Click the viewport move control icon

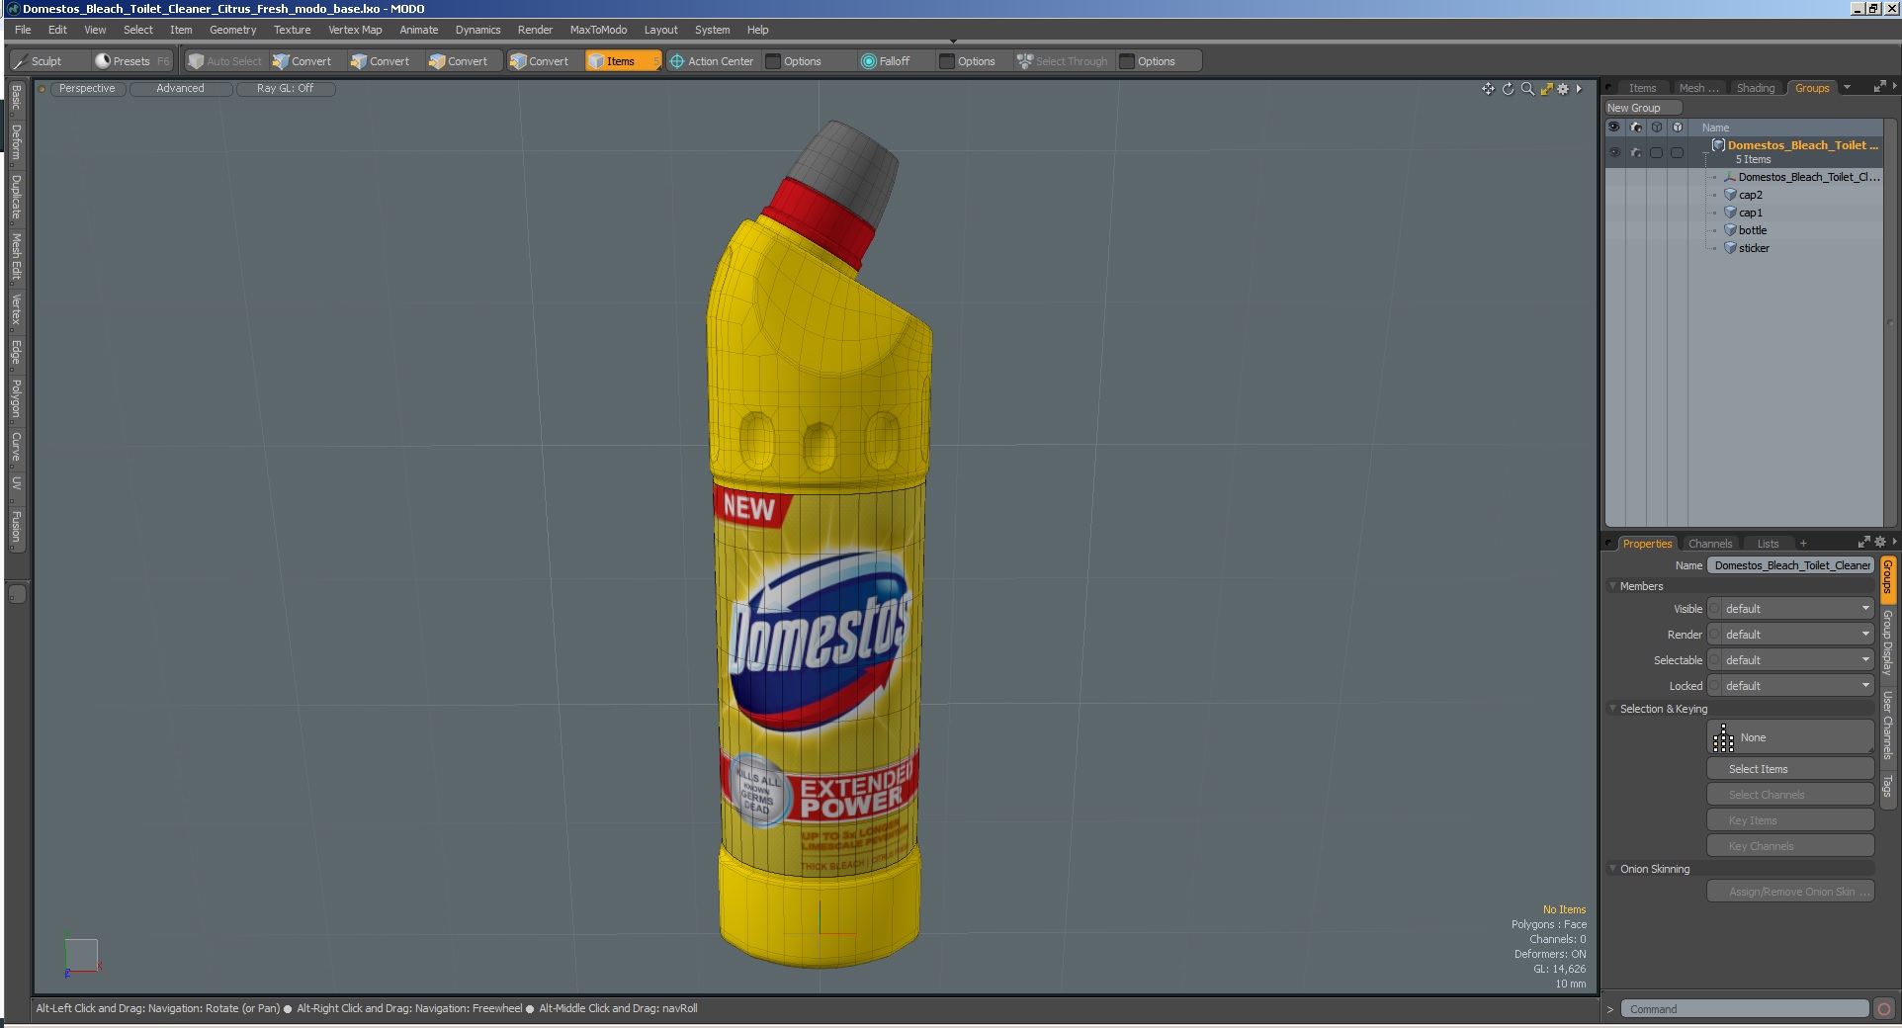click(1488, 89)
